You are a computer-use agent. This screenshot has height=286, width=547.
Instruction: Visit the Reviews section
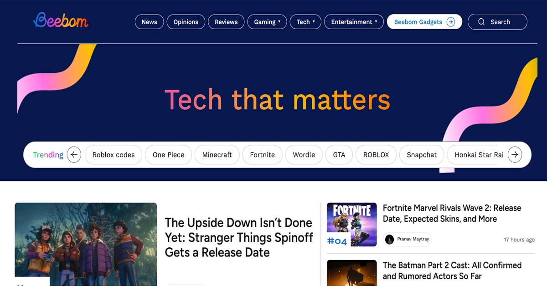click(x=226, y=22)
